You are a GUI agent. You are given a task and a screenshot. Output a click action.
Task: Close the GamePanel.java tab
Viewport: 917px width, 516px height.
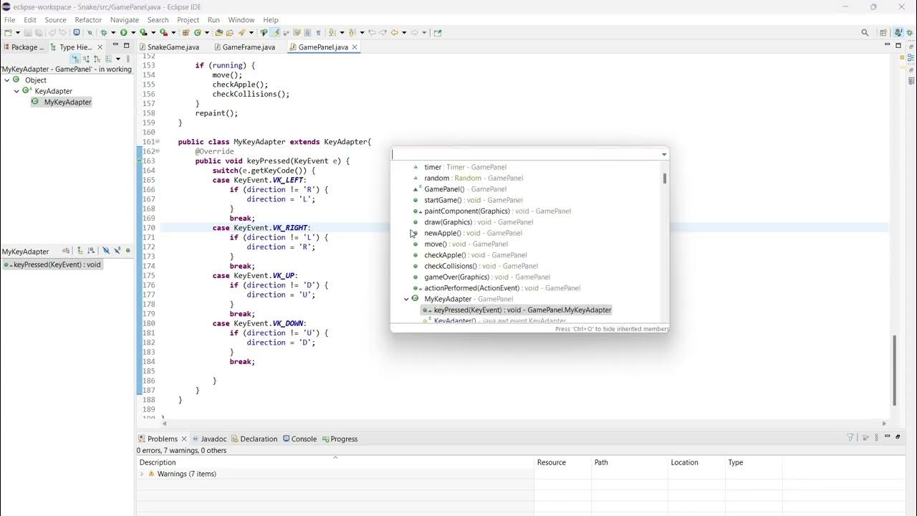[x=355, y=47]
